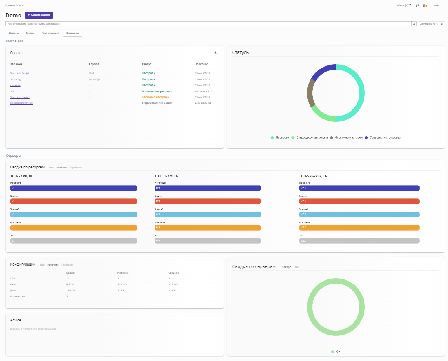Viewport: 448px width, 361px height.
Task: Switch to the Задания tab
Action: pos(14,33)
